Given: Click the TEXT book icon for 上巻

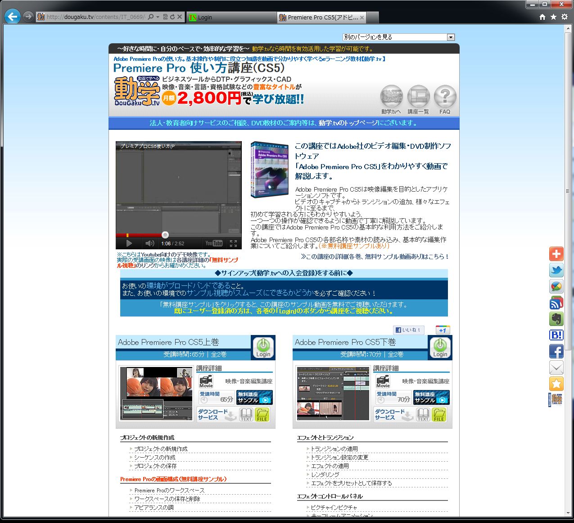Looking at the screenshot, I should click(x=246, y=414).
